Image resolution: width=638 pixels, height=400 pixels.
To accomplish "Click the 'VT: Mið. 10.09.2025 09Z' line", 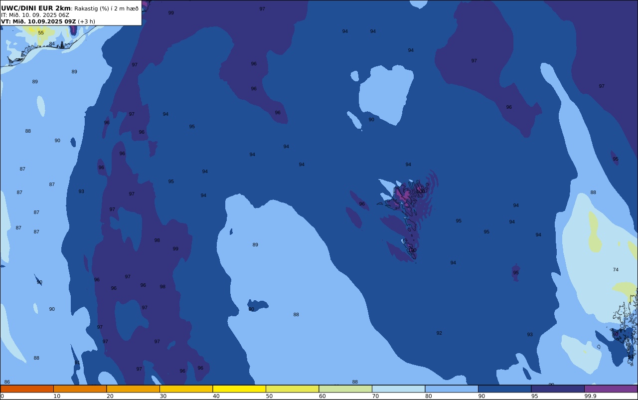I will pos(38,21).
